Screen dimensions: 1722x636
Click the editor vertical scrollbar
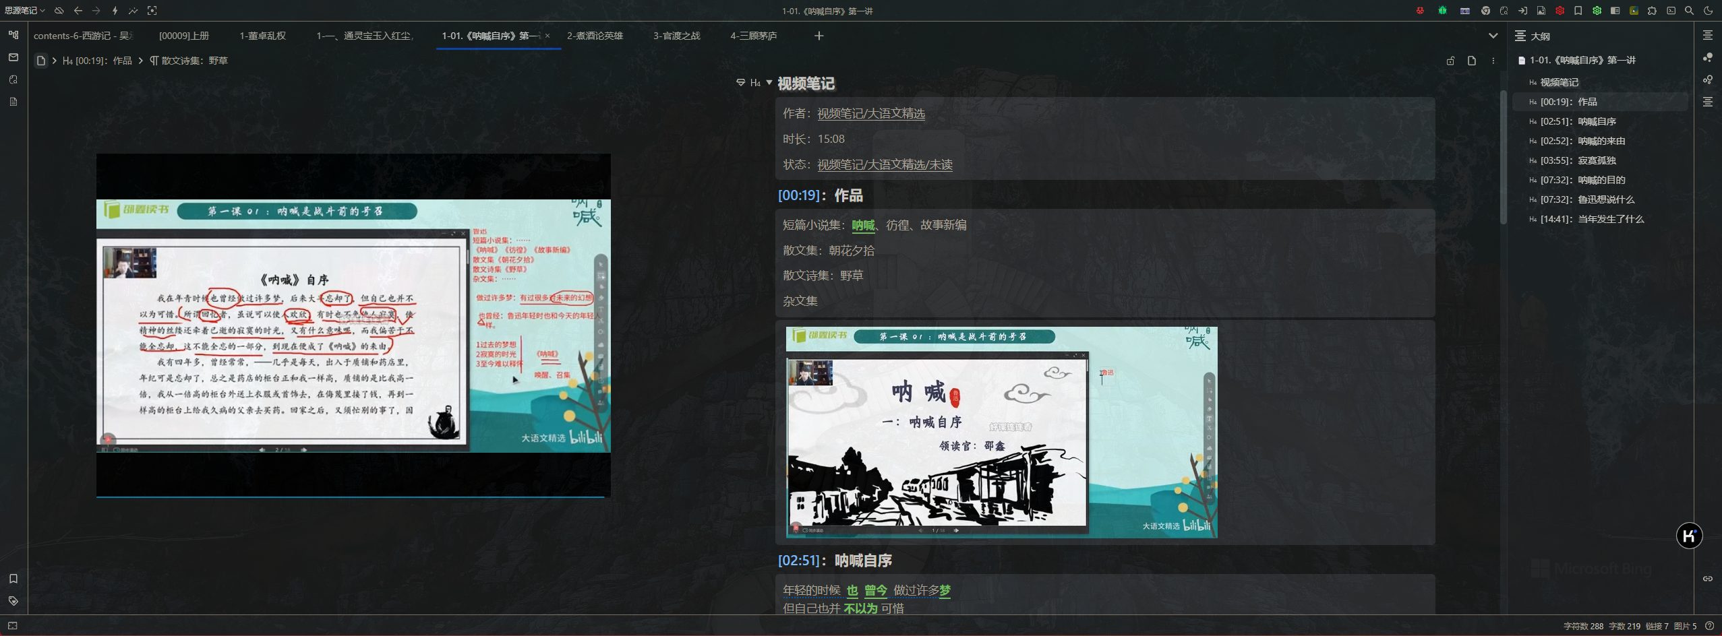pos(1503,158)
